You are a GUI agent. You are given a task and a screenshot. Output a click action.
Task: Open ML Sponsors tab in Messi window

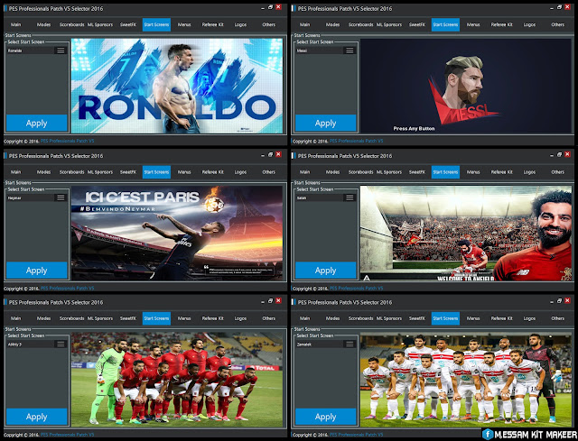389,24
